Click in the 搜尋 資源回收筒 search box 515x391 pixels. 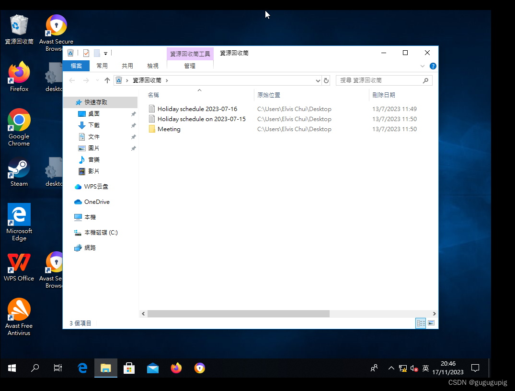pyautogui.click(x=384, y=80)
